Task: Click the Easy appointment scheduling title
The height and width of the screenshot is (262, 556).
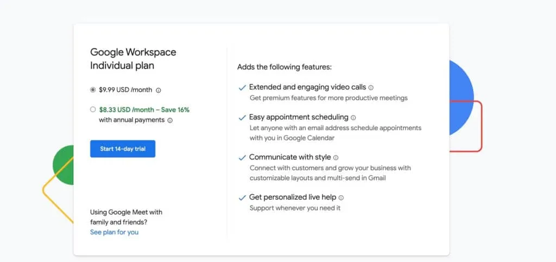Action: coord(299,117)
